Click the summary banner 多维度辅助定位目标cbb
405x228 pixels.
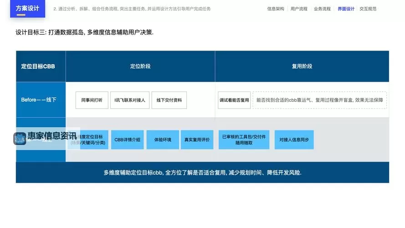202,172
